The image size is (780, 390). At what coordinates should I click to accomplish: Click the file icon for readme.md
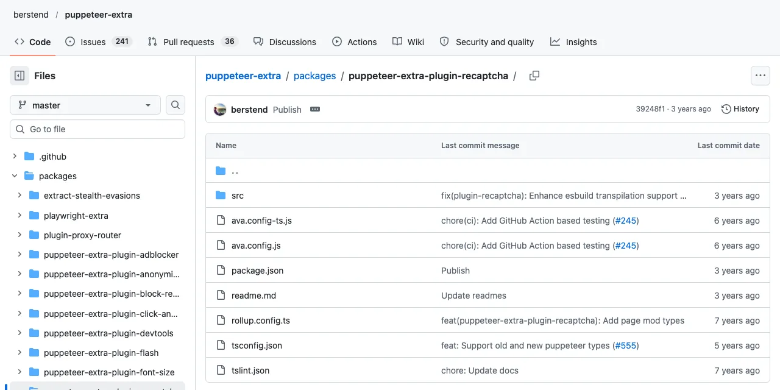[x=221, y=296]
